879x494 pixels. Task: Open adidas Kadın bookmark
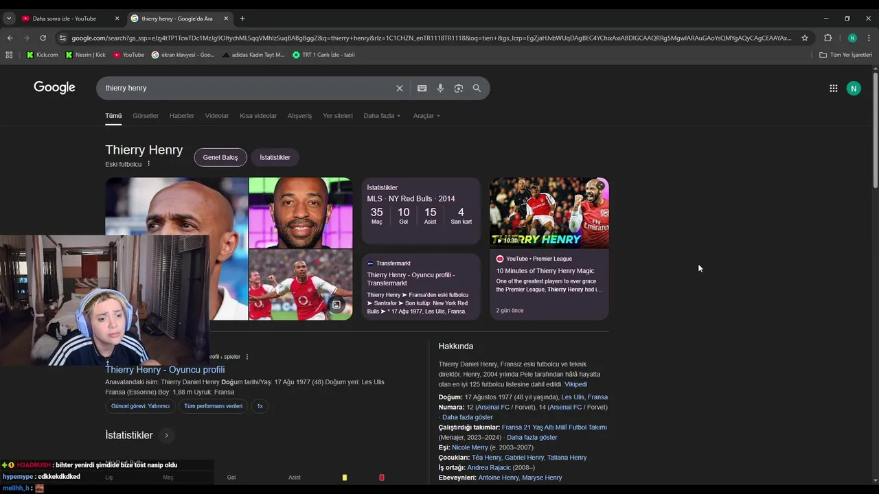[x=253, y=55]
